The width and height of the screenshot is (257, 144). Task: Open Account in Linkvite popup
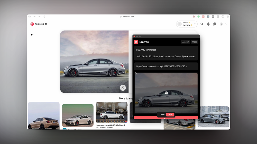coord(186,42)
